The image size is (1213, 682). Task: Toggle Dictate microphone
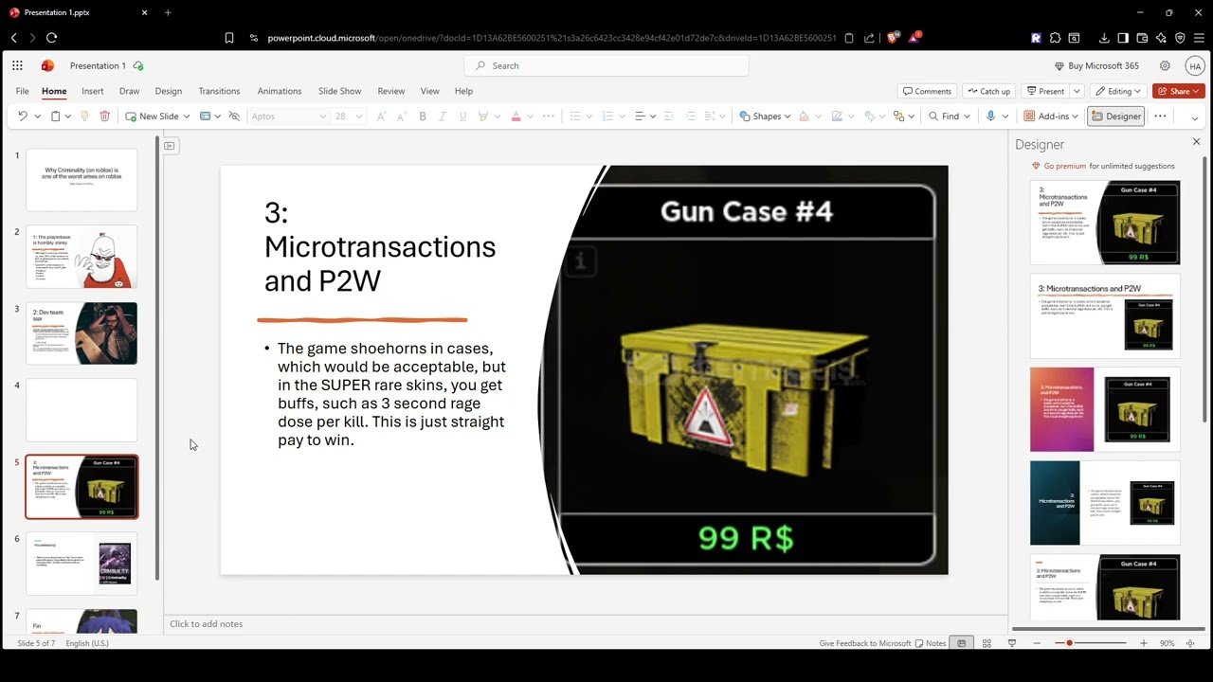[x=990, y=117]
